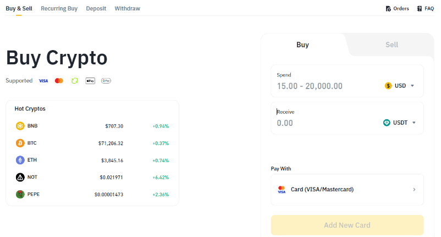Screen dimensions: 441x237
Task: Click the NOT coin icon
Action: 20,178
